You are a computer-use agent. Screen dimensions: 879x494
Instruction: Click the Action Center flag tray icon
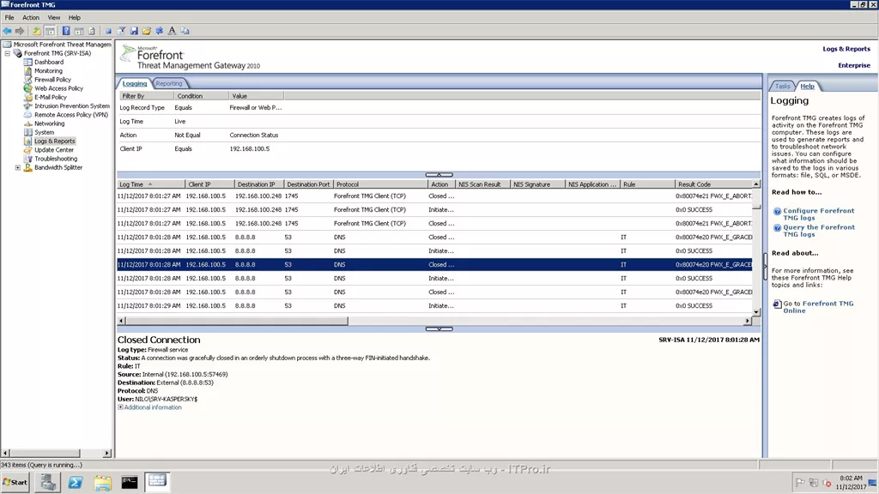tap(800, 482)
